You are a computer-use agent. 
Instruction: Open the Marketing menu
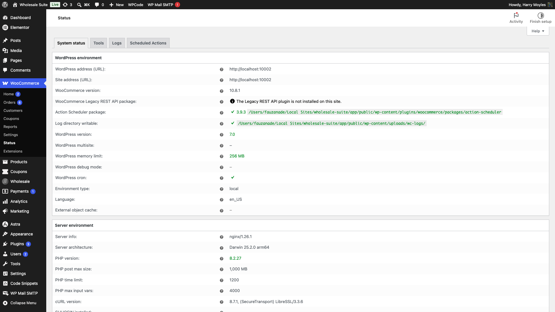click(x=23, y=211)
